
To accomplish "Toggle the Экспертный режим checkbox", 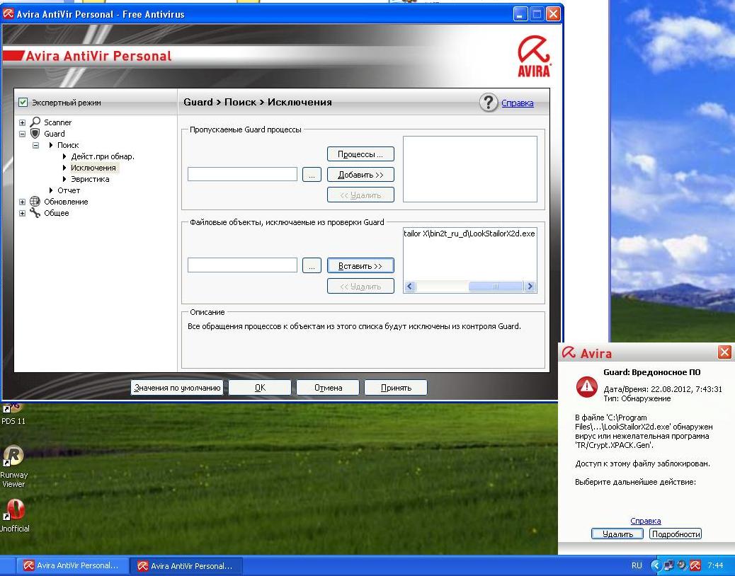I will (23, 102).
